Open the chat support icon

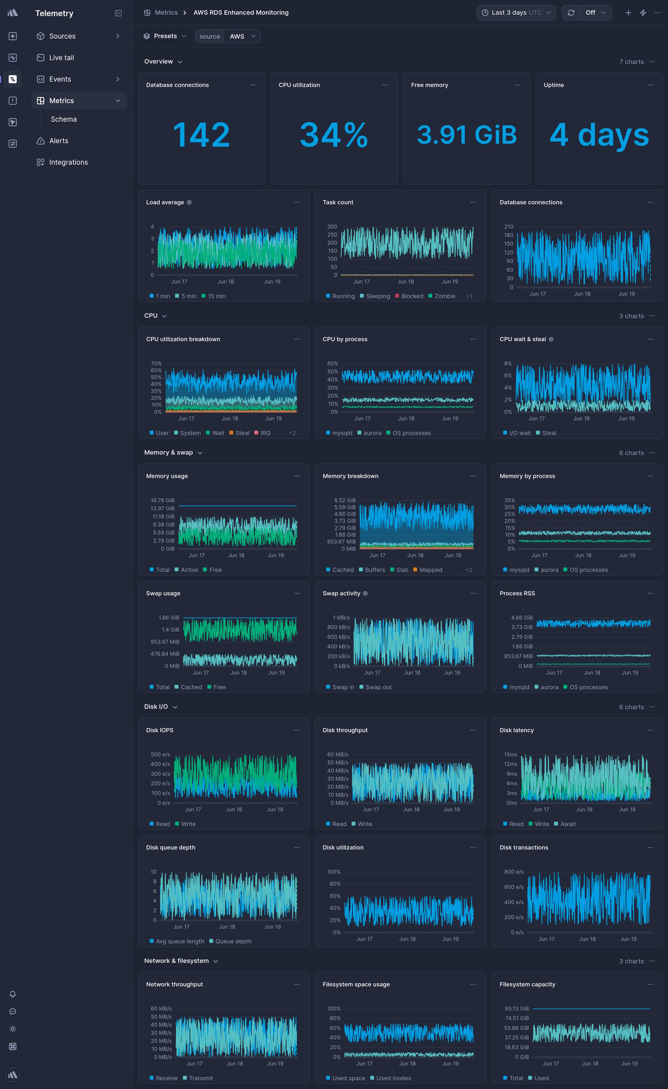(x=13, y=1012)
